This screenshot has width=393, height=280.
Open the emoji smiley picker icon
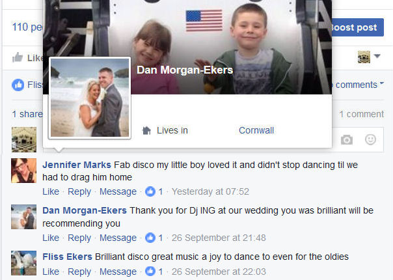[x=370, y=139]
